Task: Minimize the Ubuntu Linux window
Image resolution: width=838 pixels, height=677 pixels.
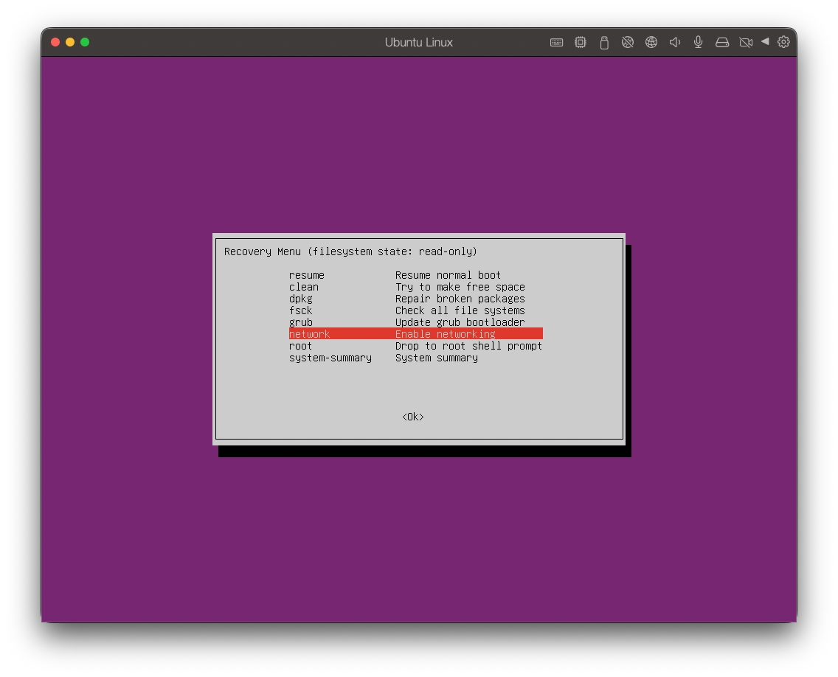Action: pyautogui.click(x=70, y=42)
